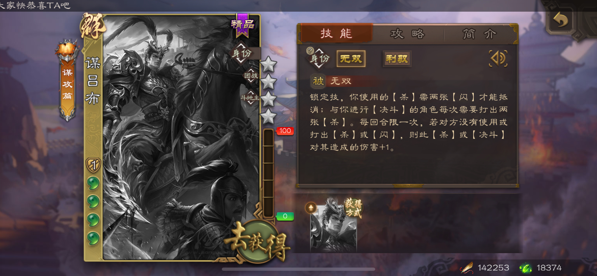This screenshot has height=276, width=597.
Task: Tap the green jade currency icon
Action: pyautogui.click(x=526, y=268)
